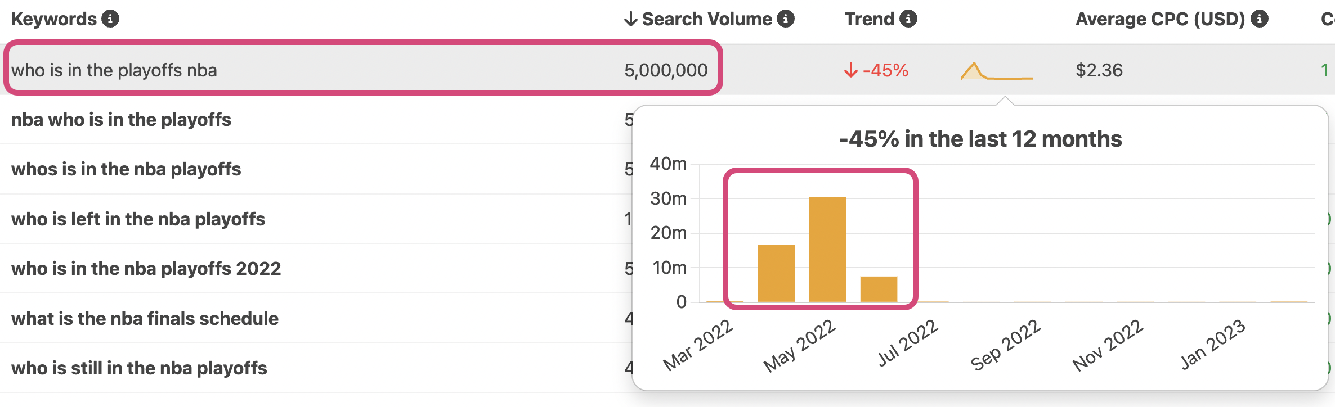Click the 'May 2022' axis label

(x=800, y=345)
